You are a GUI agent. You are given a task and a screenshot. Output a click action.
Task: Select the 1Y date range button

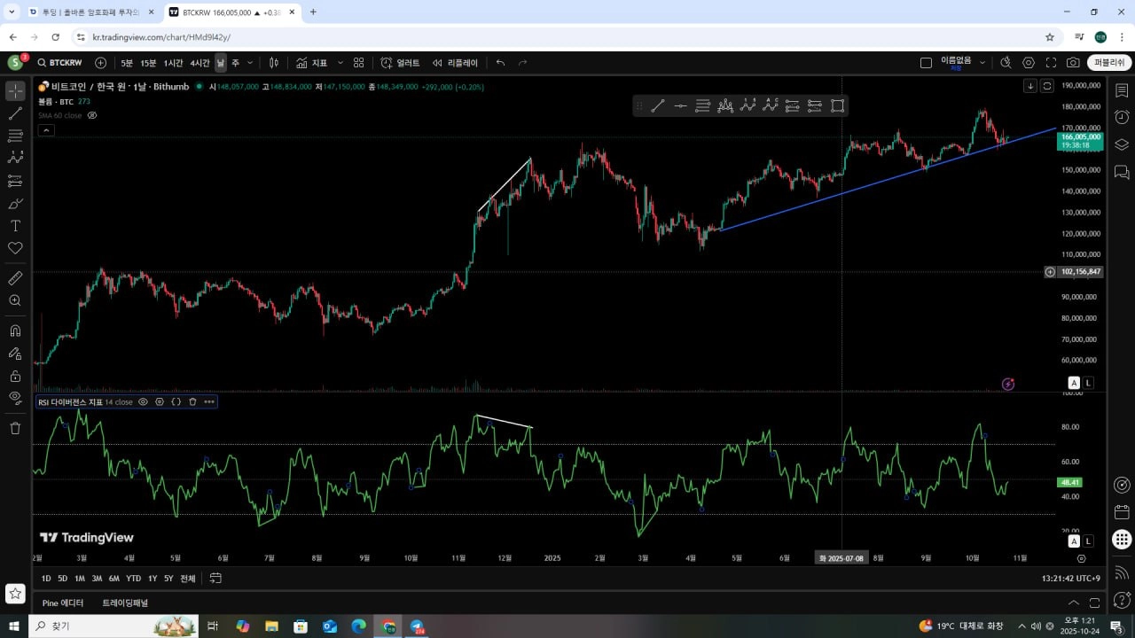coord(153,579)
